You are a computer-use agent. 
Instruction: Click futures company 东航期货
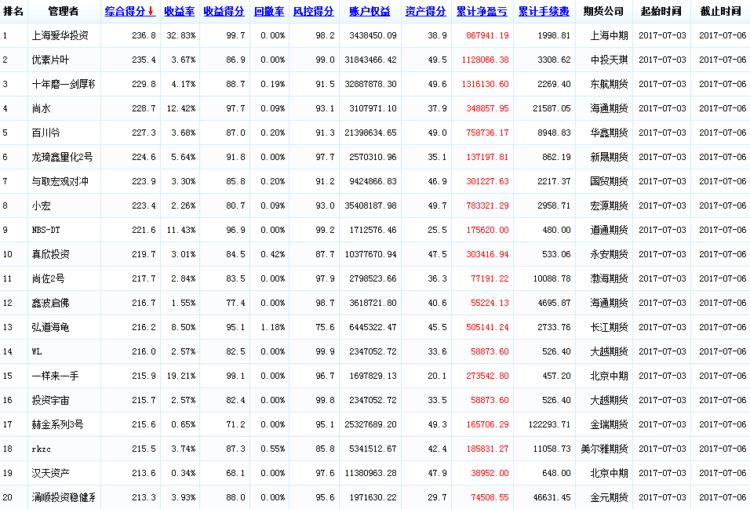click(x=609, y=84)
